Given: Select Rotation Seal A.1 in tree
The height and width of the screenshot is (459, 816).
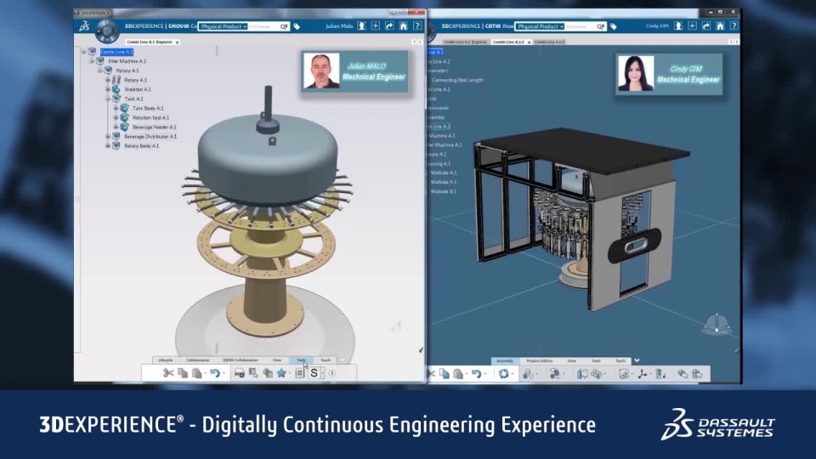Looking at the screenshot, I should (x=150, y=117).
